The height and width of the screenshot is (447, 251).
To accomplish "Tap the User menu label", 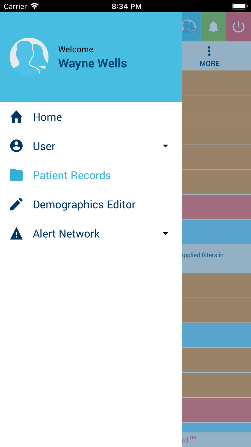I will pos(44,146).
